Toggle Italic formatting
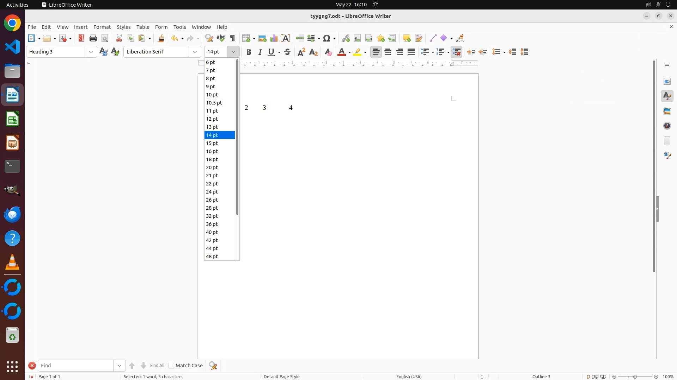 pos(260,52)
